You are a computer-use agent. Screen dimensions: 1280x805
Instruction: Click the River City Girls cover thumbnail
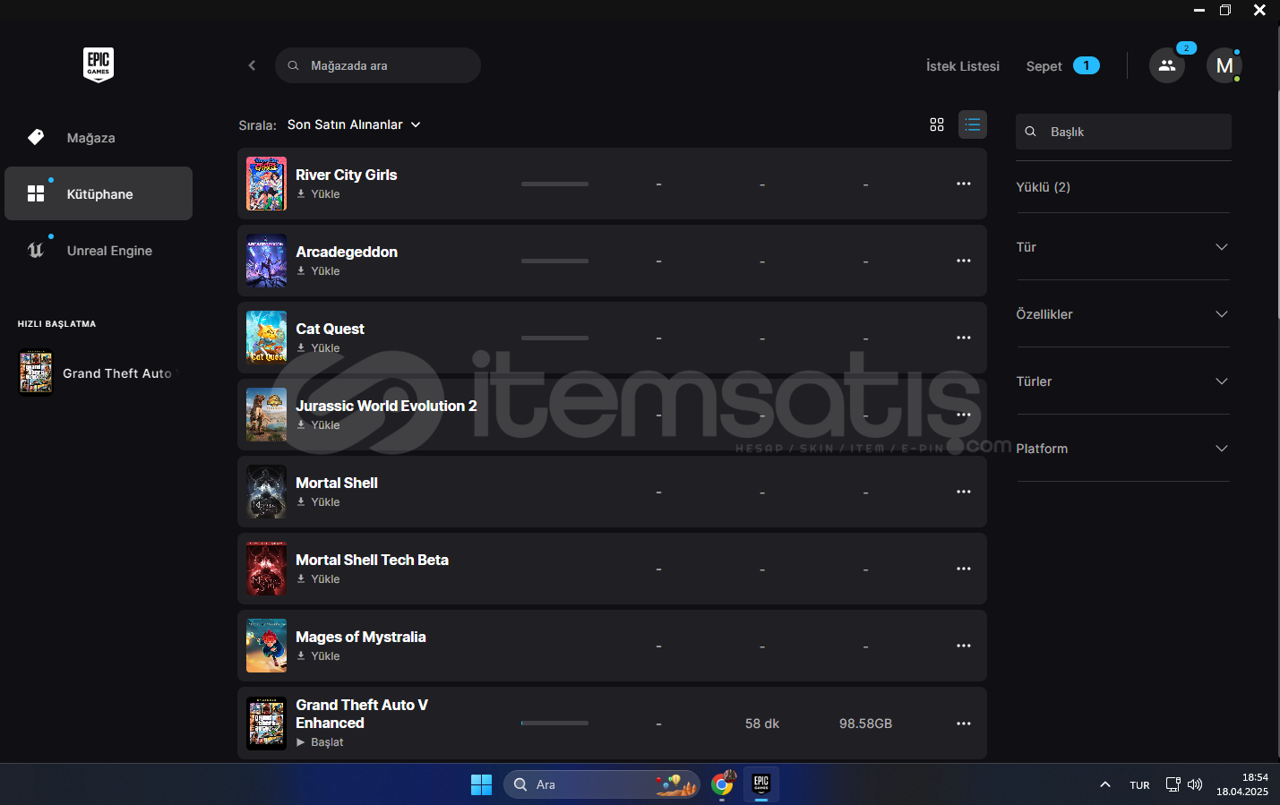266,184
